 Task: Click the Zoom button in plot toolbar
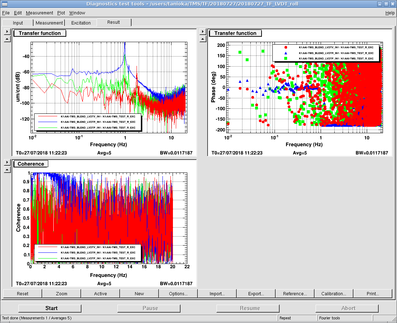tap(62, 293)
